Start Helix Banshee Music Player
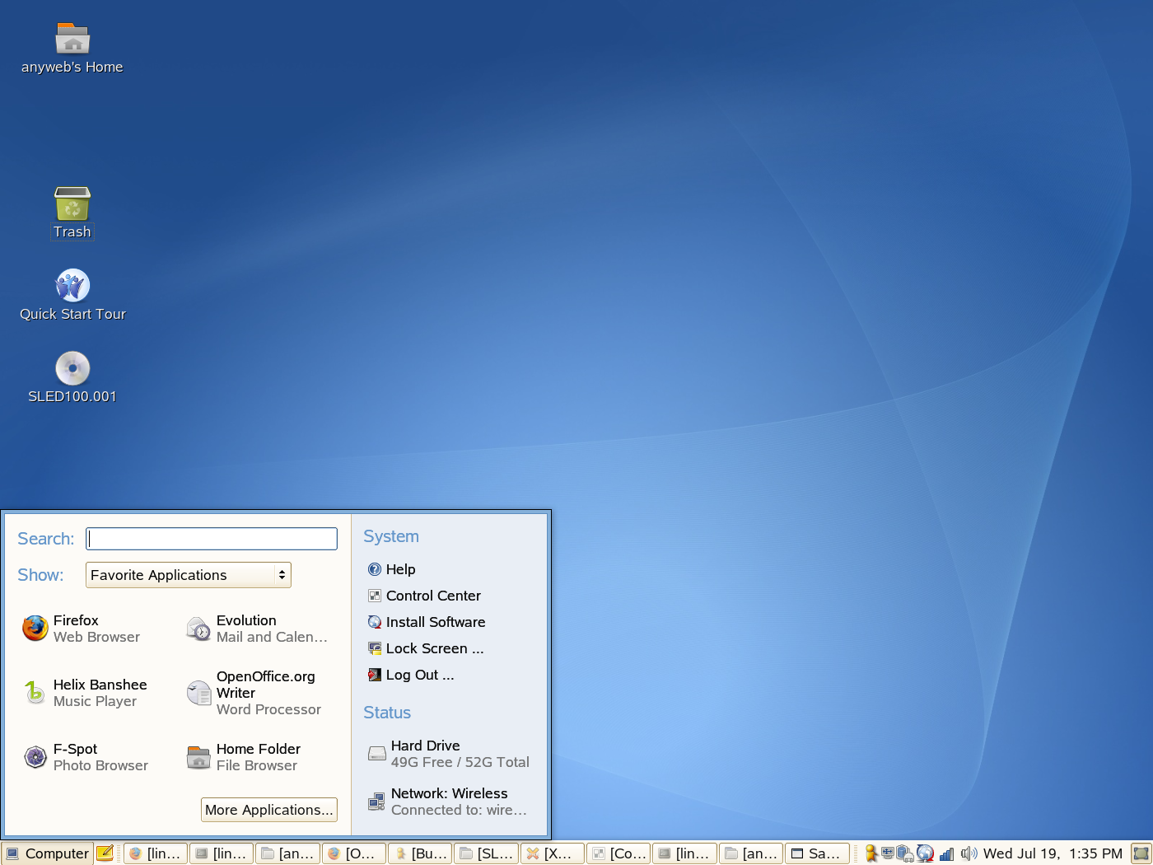Image resolution: width=1153 pixels, height=865 pixels. tap(85, 693)
